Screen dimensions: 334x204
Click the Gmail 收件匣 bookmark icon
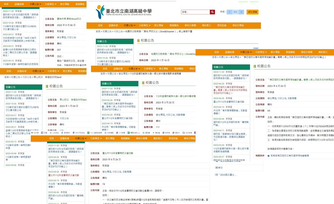[32, 132]
